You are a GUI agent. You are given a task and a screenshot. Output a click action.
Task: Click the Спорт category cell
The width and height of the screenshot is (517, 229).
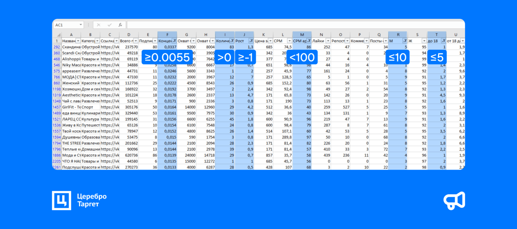click(90, 107)
